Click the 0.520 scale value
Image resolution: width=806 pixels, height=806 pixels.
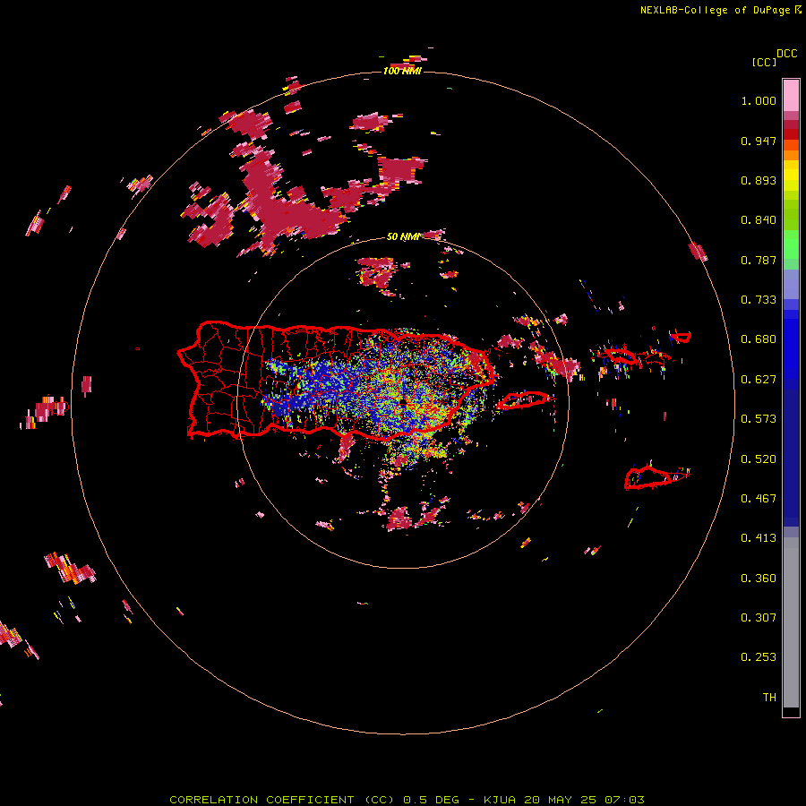pyautogui.click(x=759, y=459)
